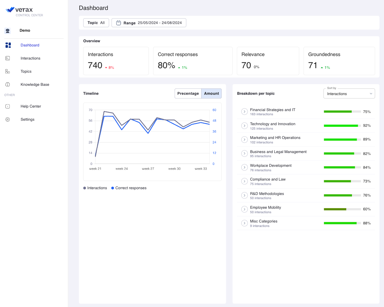Click the Dashboard grid icon in sidebar
384x307 pixels.
pos(8,45)
